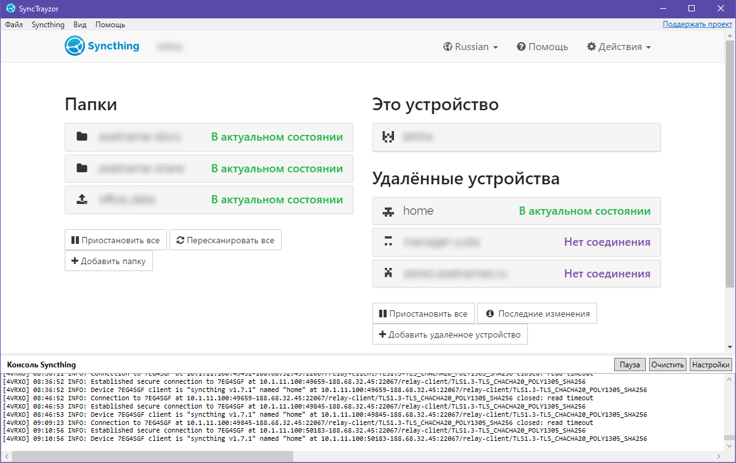Open Последние изменения
This screenshot has height=463, width=736.
tap(537, 314)
